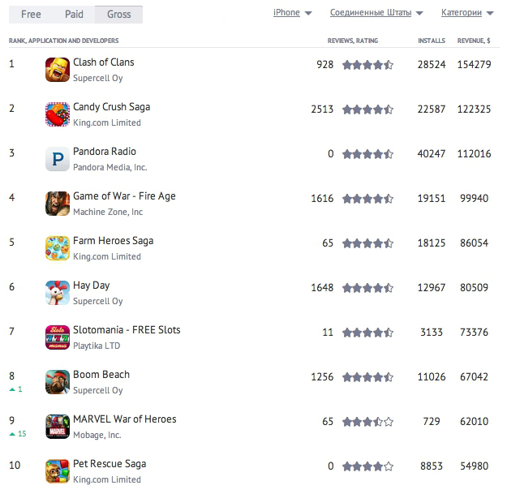Click the Machine Zone, Inc developer link

pos(108,212)
